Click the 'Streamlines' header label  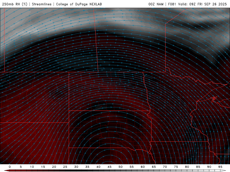click(x=42, y=4)
